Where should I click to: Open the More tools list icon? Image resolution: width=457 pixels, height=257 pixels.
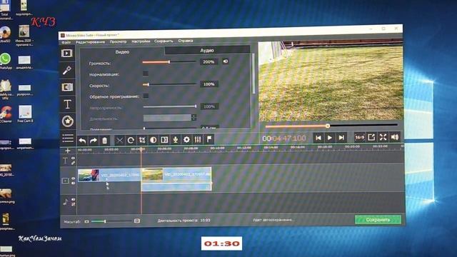click(68, 138)
